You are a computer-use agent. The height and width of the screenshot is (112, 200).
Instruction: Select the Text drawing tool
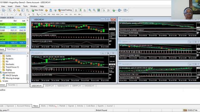pyautogui.click(x=29, y=14)
